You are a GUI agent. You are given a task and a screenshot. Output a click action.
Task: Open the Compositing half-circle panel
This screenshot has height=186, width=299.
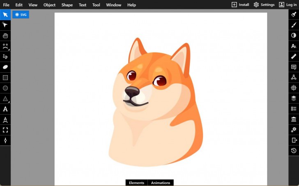[294, 35]
